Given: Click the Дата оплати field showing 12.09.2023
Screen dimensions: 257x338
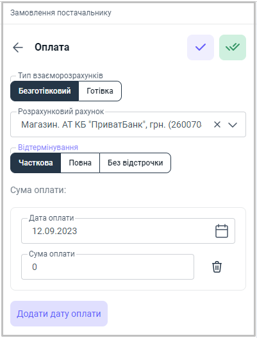Looking at the screenshot, I should pos(128,231).
